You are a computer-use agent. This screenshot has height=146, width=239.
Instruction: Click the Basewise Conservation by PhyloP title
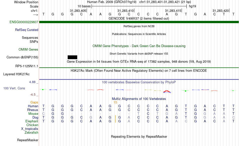pos(139,82)
